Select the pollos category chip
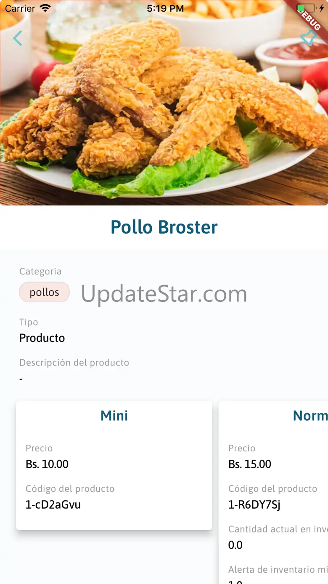Image resolution: width=328 pixels, height=584 pixels. (x=45, y=292)
